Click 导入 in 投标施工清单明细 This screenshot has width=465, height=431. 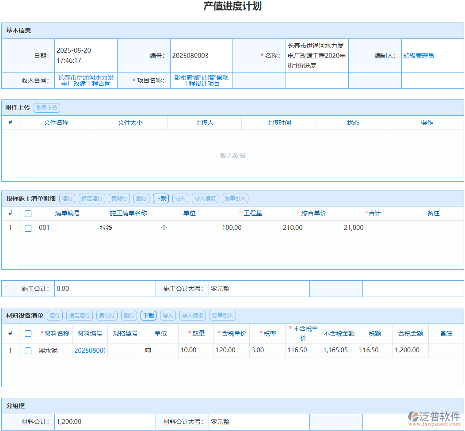(x=180, y=198)
